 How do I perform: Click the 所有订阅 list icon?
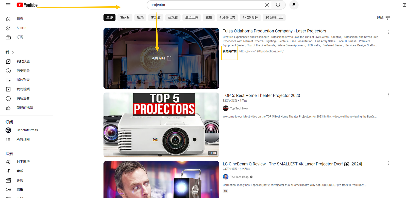[8, 139]
